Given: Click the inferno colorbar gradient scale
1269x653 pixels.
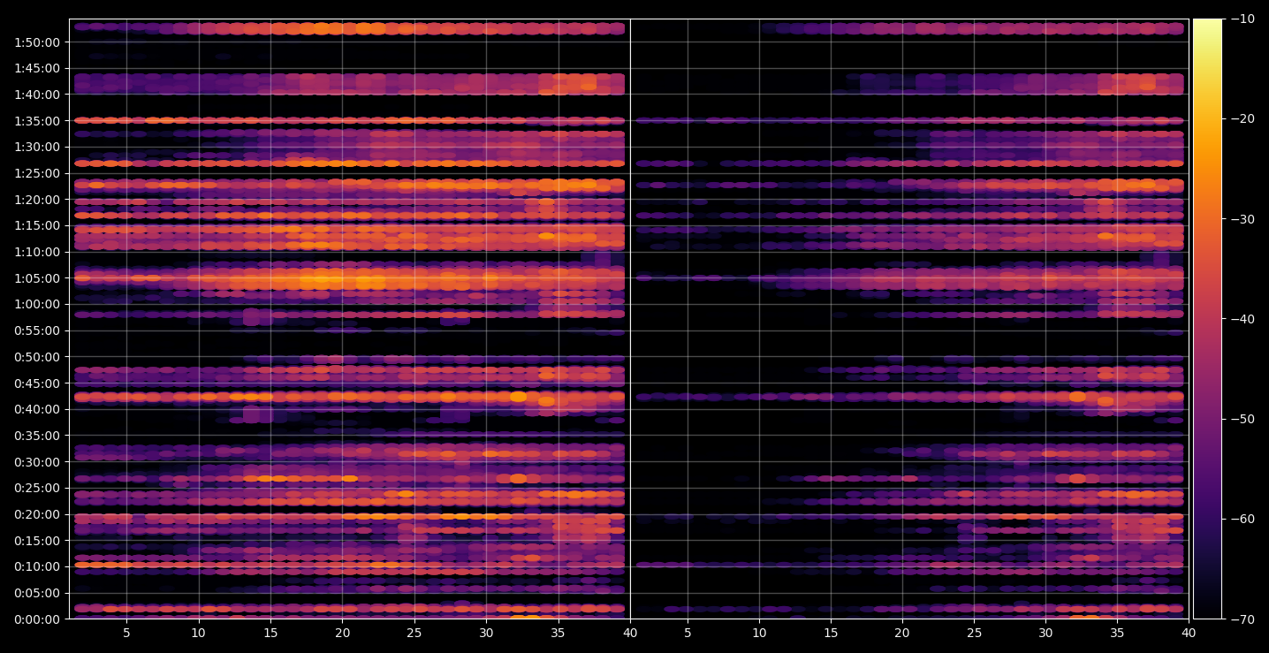Looking at the screenshot, I should coord(1207,319).
